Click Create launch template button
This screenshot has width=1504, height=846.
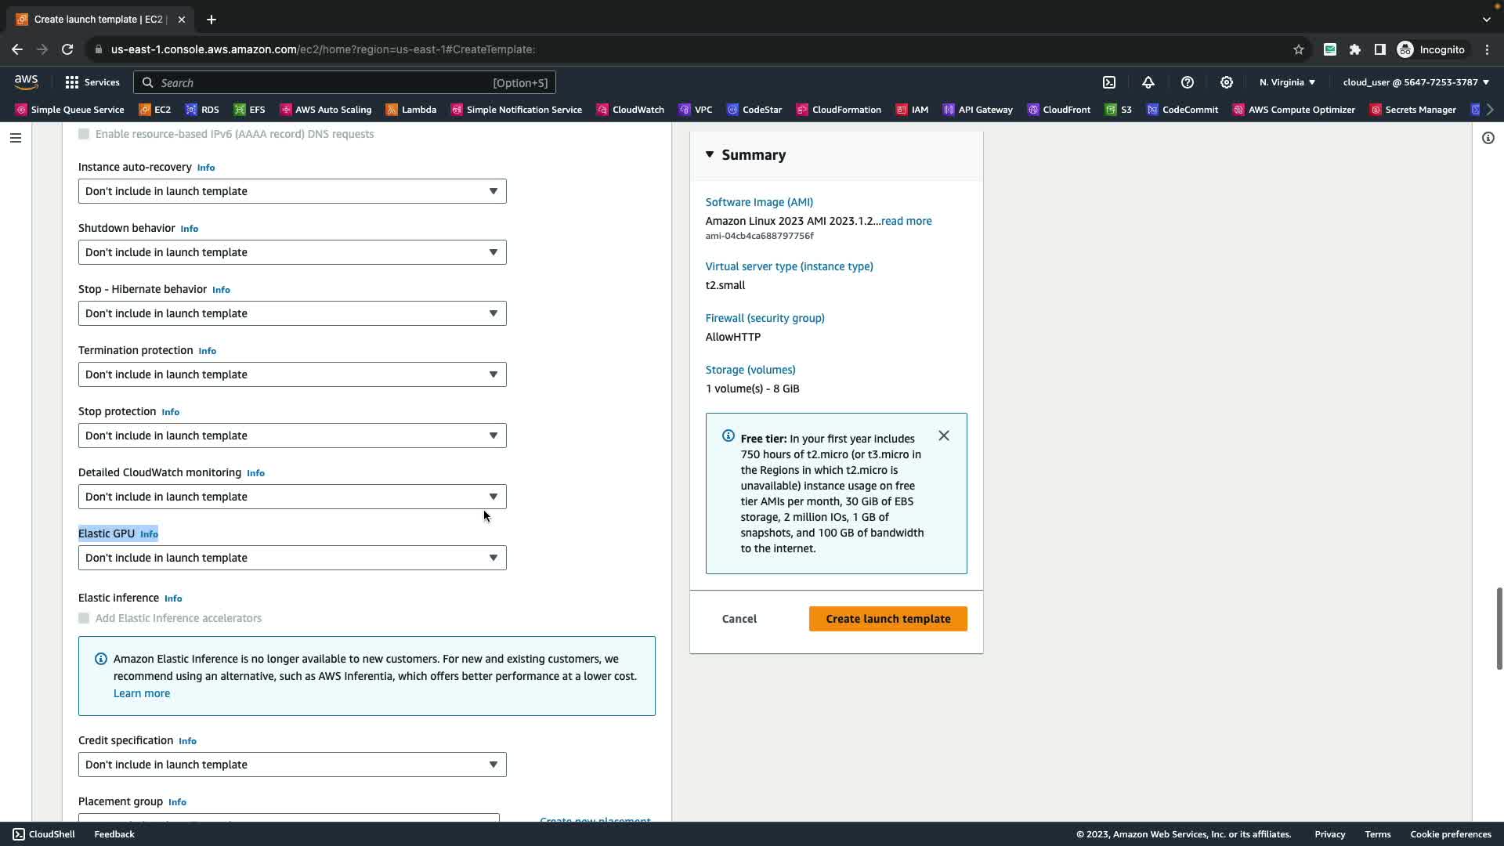888,619
